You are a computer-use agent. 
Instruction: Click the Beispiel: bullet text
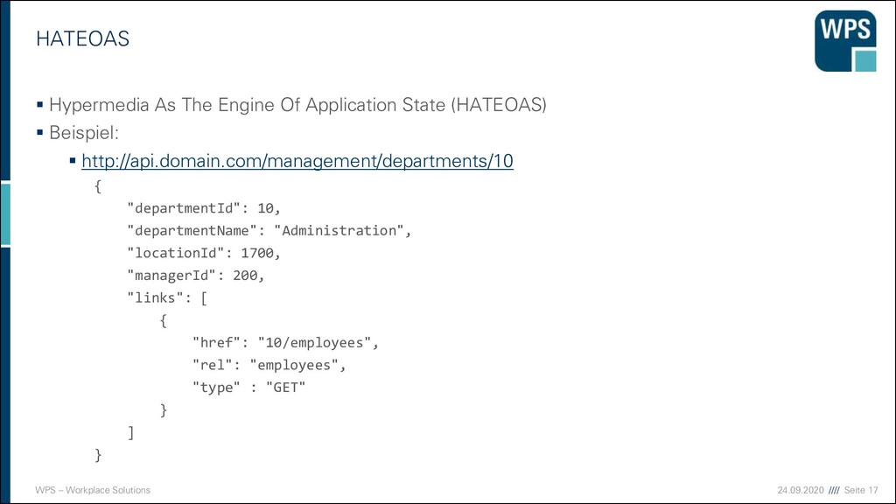click(84, 133)
